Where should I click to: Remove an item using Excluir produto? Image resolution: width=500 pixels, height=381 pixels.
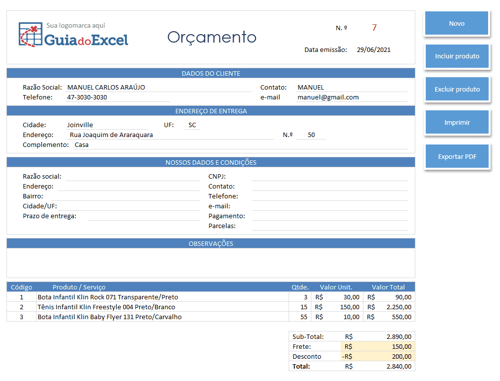456,89
